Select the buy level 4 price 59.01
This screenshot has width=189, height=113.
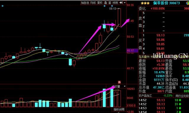[x=160, y=49]
